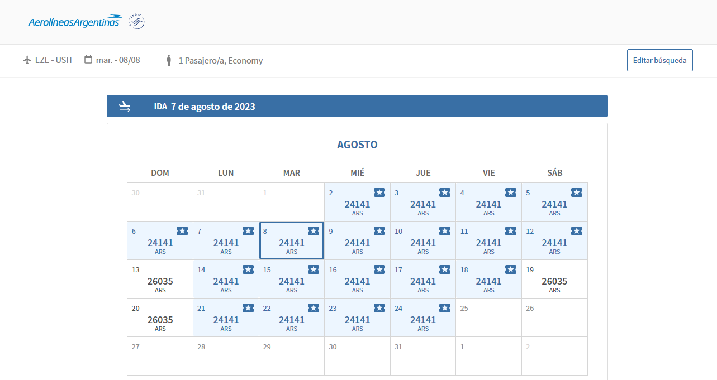Click the 1 Pasajero/a, Economy summary text
This screenshot has height=380, width=717.
pos(221,61)
